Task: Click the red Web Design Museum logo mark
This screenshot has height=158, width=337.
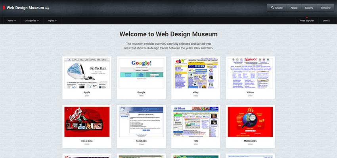Action: [4, 8]
